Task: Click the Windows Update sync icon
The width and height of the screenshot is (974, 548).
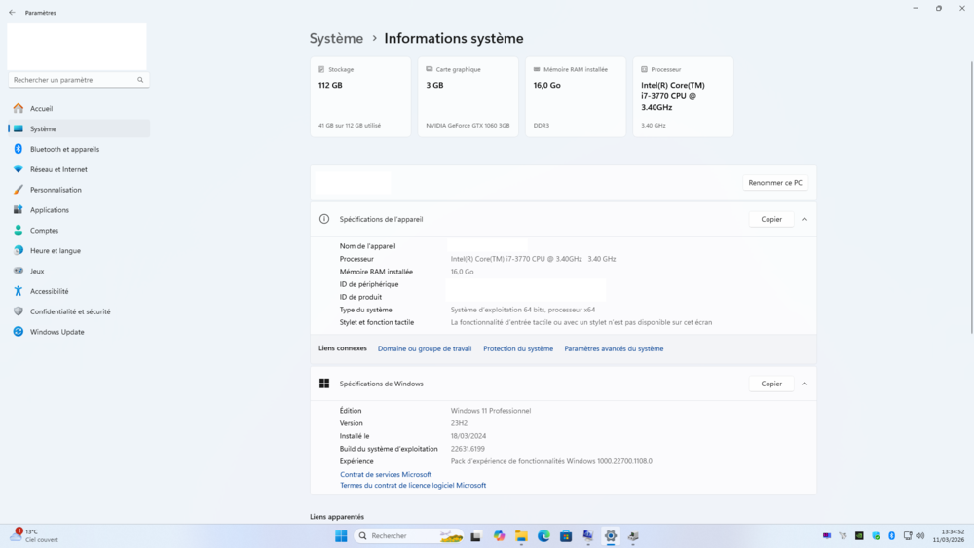Action: click(19, 332)
